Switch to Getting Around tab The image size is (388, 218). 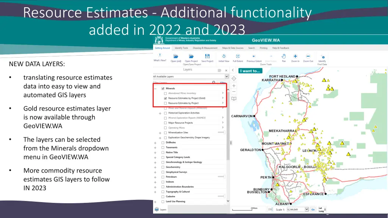click(162, 48)
